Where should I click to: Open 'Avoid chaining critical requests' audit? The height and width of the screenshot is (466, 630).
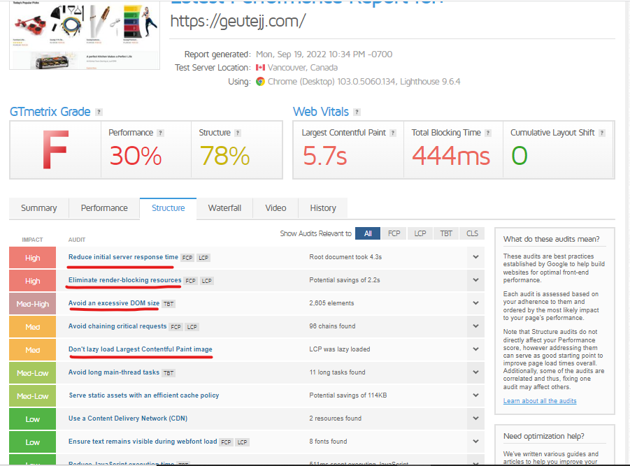(x=117, y=326)
